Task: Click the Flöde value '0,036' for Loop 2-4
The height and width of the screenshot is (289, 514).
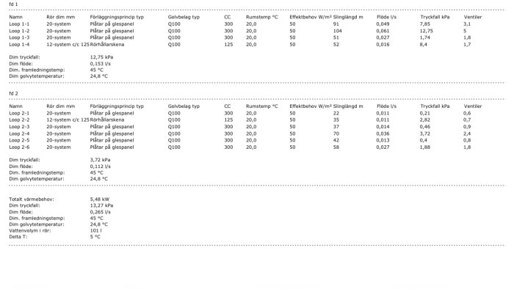Action: (383, 133)
